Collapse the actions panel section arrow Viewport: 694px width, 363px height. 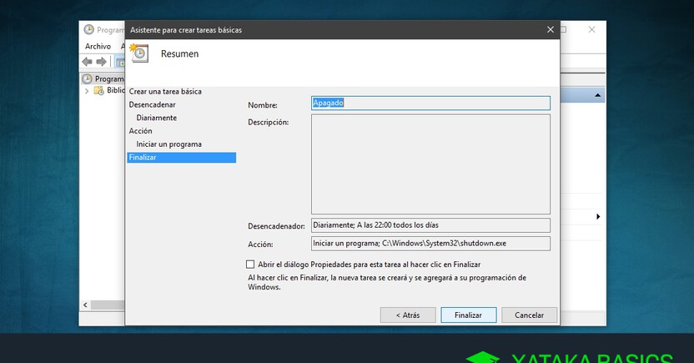click(x=597, y=96)
